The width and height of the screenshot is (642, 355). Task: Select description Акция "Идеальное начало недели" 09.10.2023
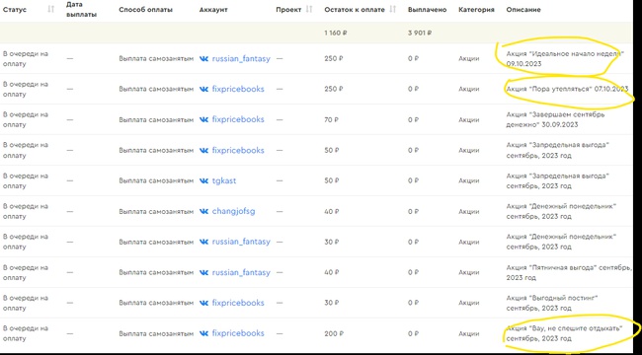pos(565,58)
